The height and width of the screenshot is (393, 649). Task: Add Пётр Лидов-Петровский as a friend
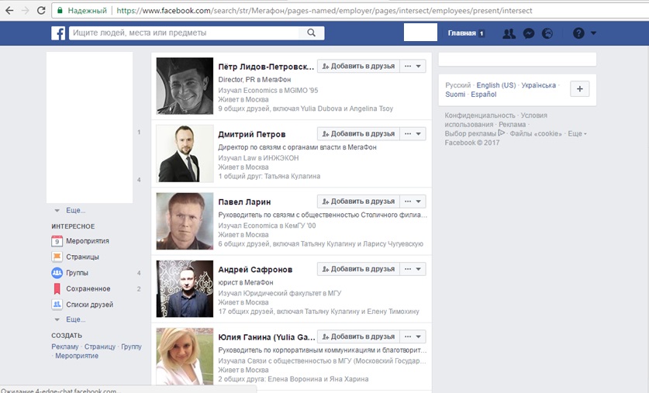click(x=358, y=67)
